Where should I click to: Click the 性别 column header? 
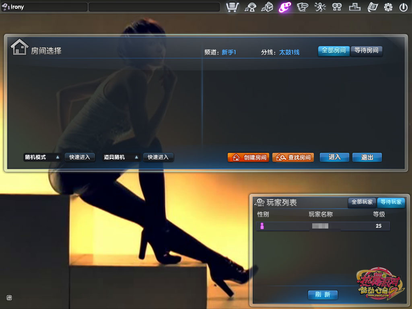(263, 214)
